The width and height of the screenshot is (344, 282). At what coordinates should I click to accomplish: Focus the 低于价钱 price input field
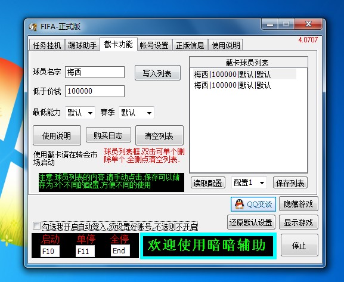click(x=95, y=91)
